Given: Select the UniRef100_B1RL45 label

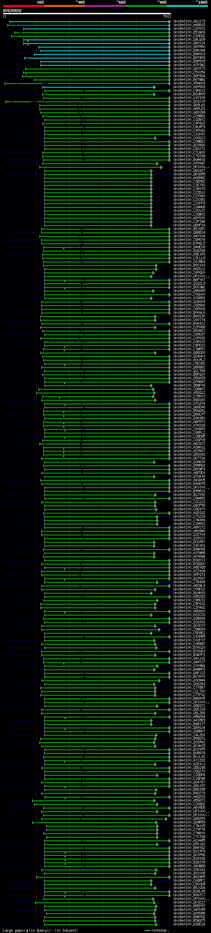Looking at the screenshot, I should (189, 891).
